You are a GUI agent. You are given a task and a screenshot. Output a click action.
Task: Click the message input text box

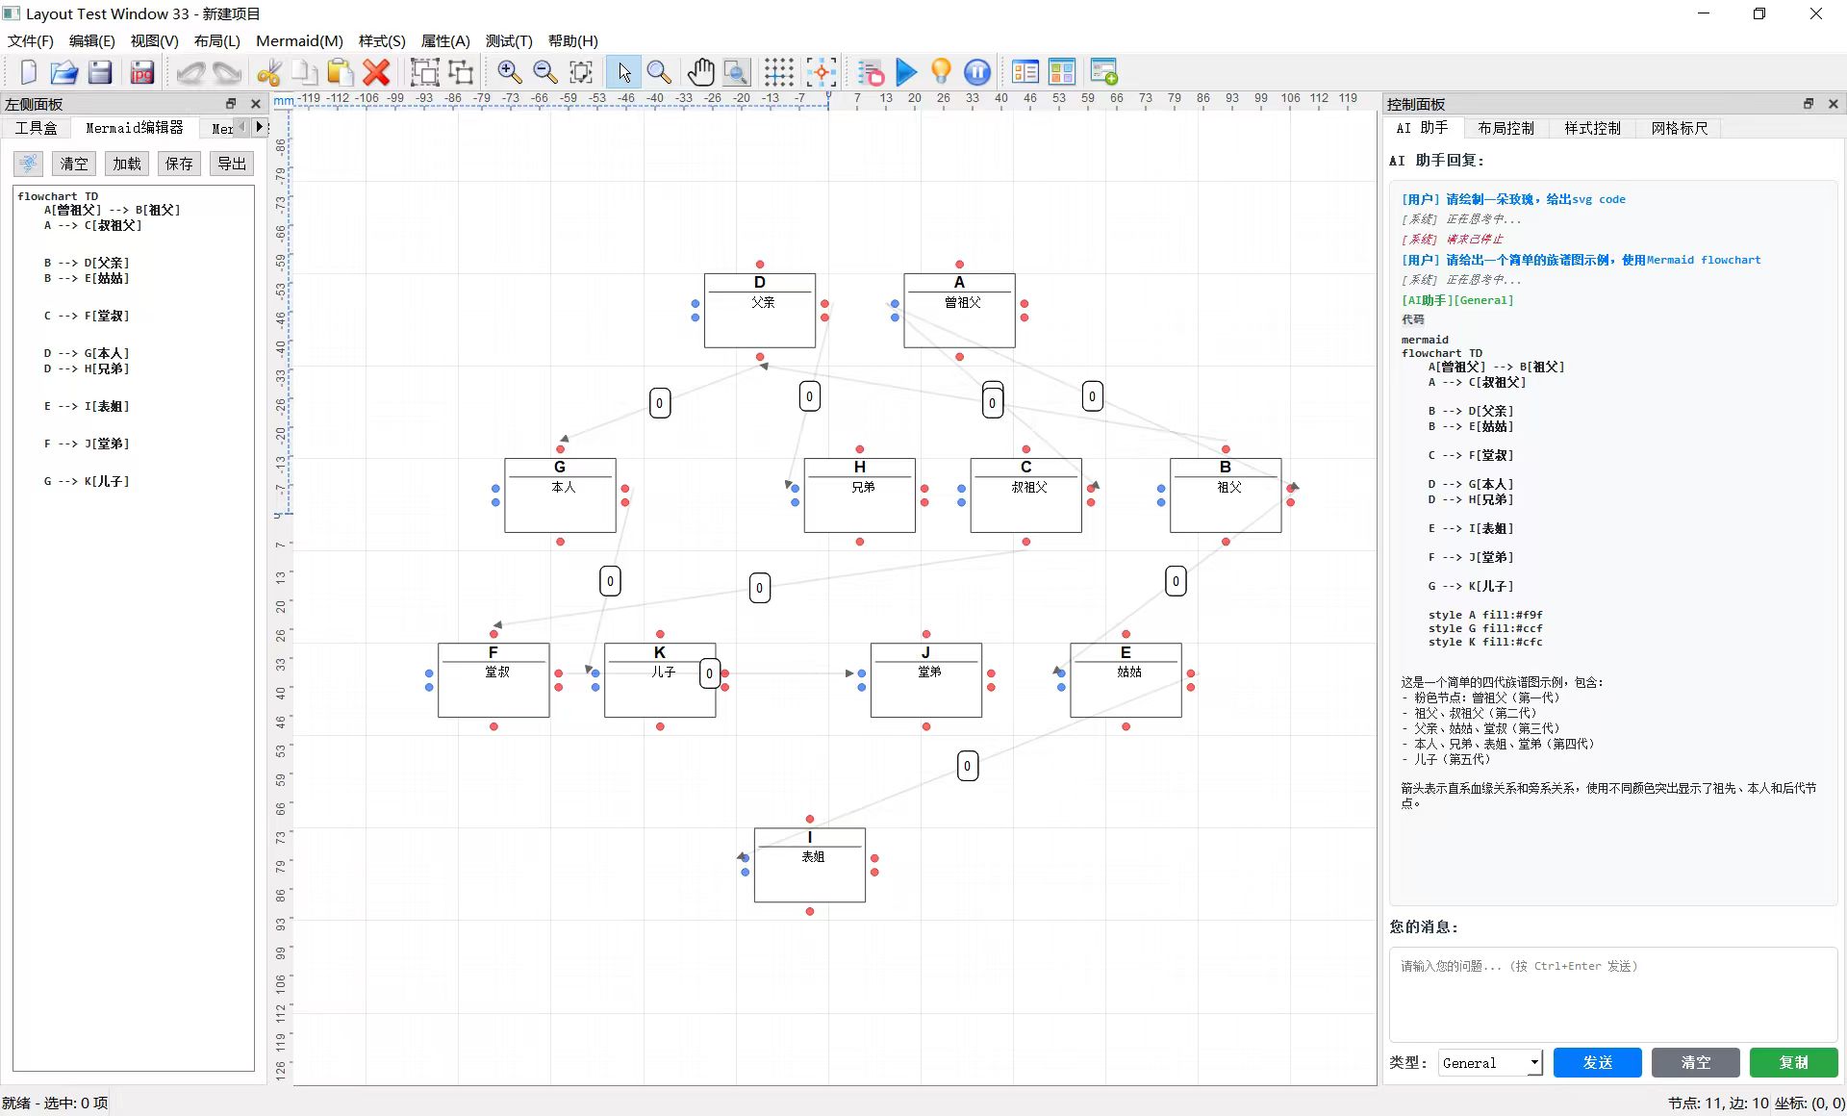1612,993
